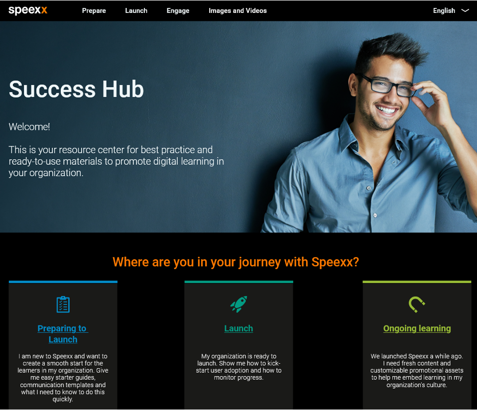
Task: Click the Launch card description text
Action: (238, 367)
